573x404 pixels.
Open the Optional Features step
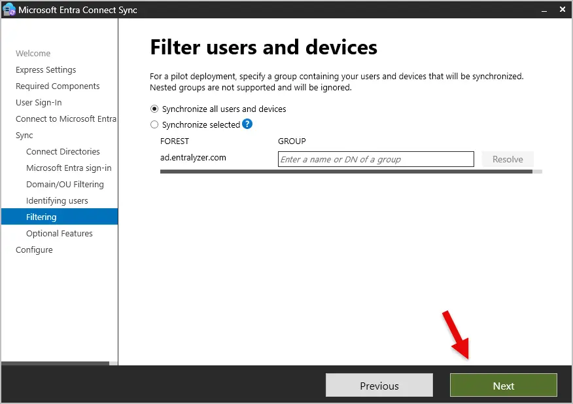pos(60,233)
